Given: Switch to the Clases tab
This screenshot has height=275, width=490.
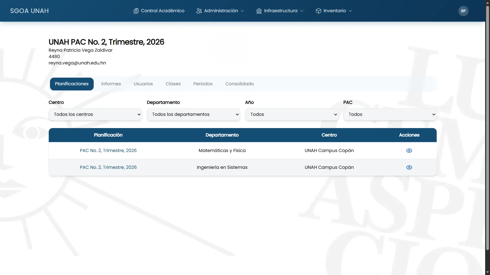Looking at the screenshot, I should [x=173, y=84].
